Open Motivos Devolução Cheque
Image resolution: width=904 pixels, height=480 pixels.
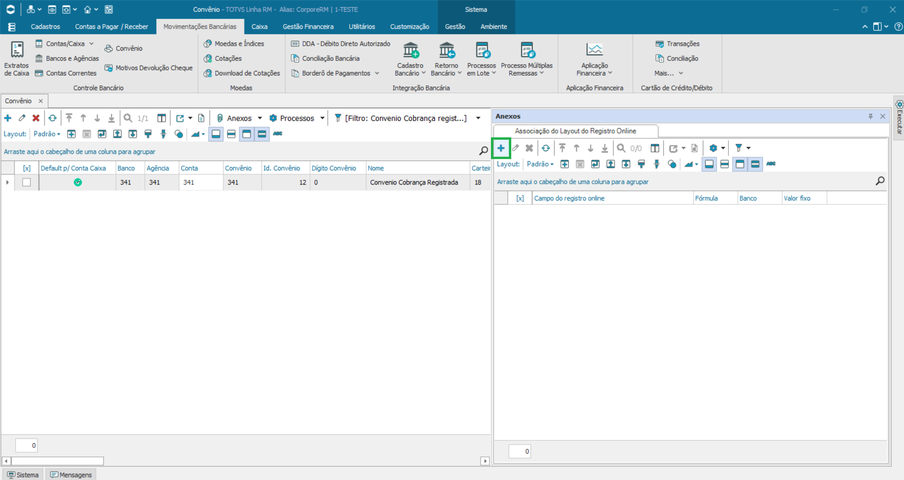pyautogui.click(x=149, y=68)
